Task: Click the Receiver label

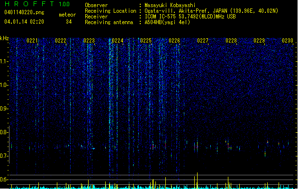Action: 96,17
